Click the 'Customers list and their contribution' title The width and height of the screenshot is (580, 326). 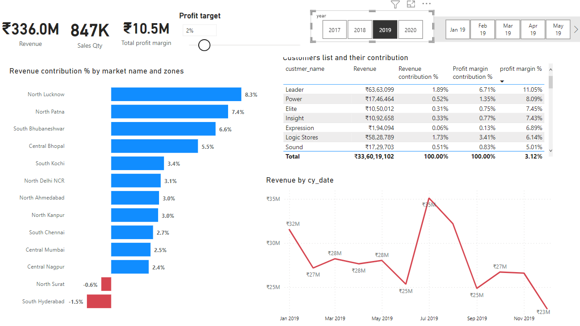point(345,58)
